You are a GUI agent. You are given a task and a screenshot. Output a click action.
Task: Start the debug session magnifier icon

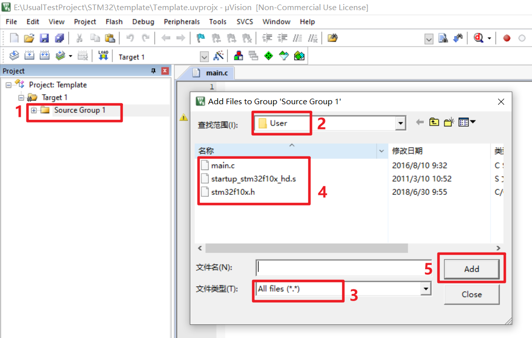pos(478,38)
